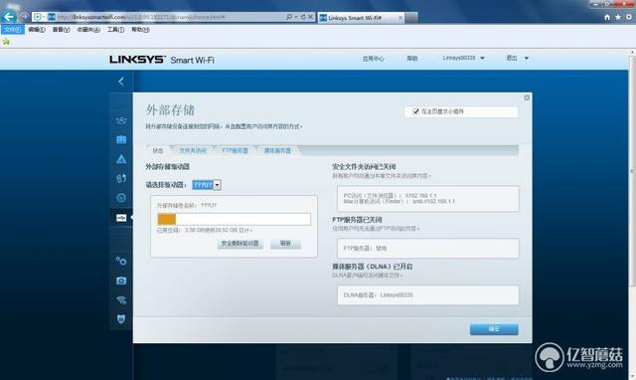The image size is (636, 380).
Task: Open Troubleshooting camera icon in sidebar
Action: point(121,281)
